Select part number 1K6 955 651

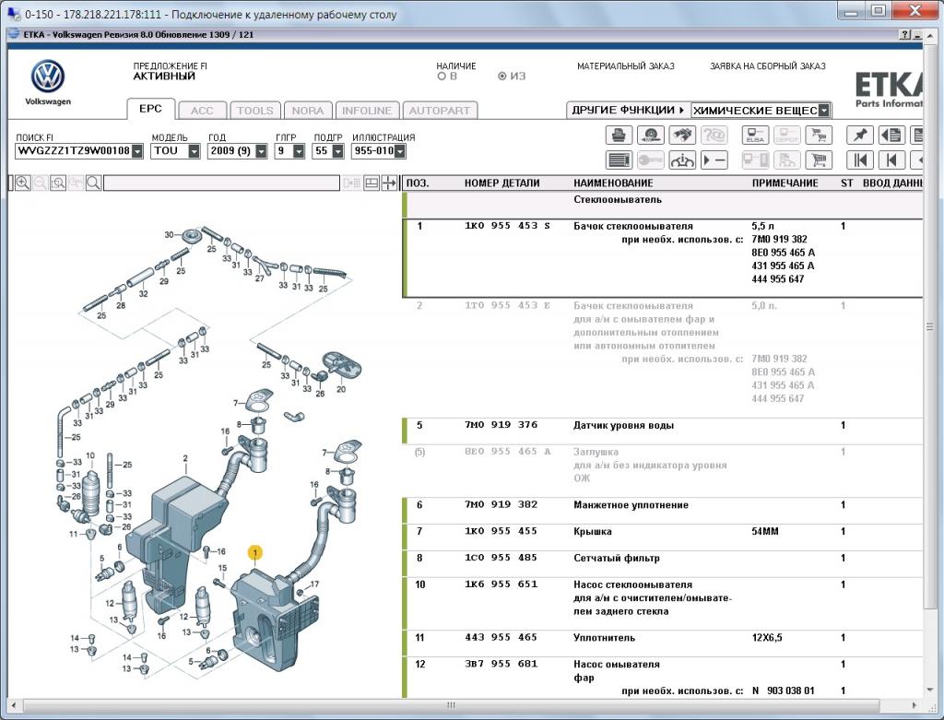point(501,584)
